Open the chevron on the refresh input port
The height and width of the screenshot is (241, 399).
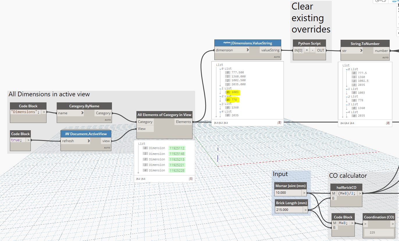click(88, 141)
